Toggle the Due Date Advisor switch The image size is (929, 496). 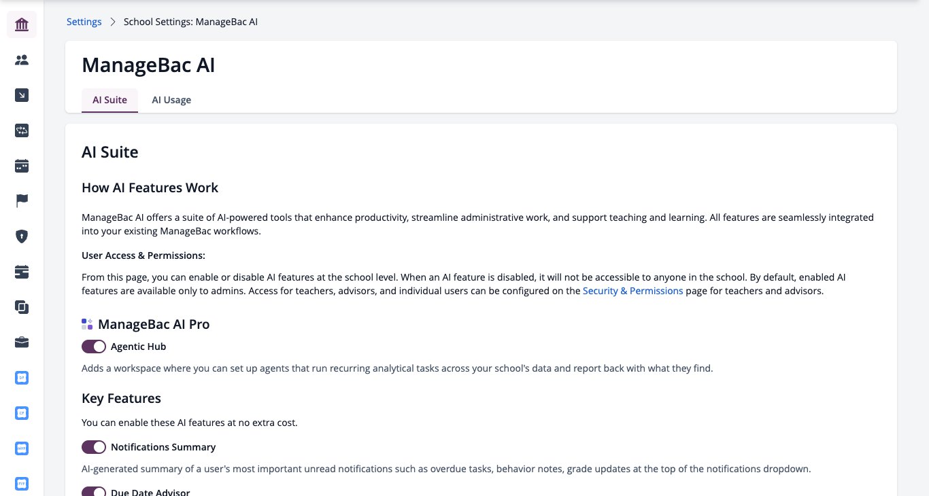pos(94,492)
